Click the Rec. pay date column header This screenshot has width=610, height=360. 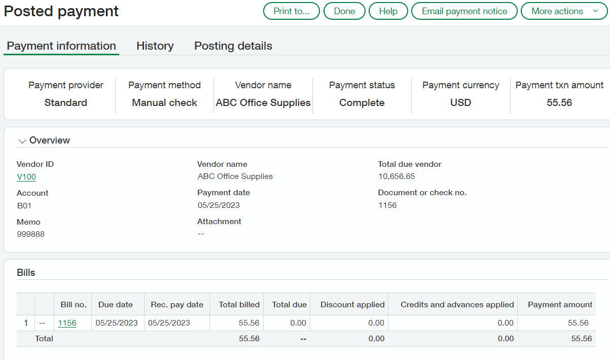tap(177, 305)
